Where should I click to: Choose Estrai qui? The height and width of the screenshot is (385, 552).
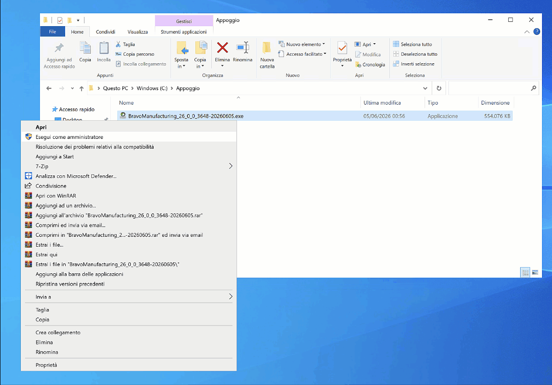pyautogui.click(x=128, y=254)
